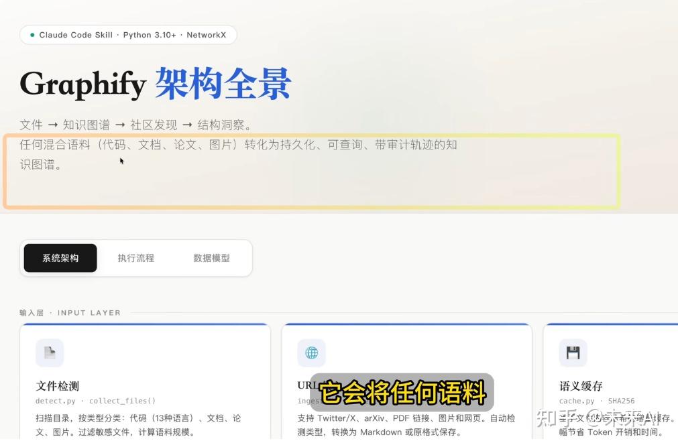The height and width of the screenshot is (445, 678).
Task: Click the URL ingestion card icon area
Action: point(310,353)
